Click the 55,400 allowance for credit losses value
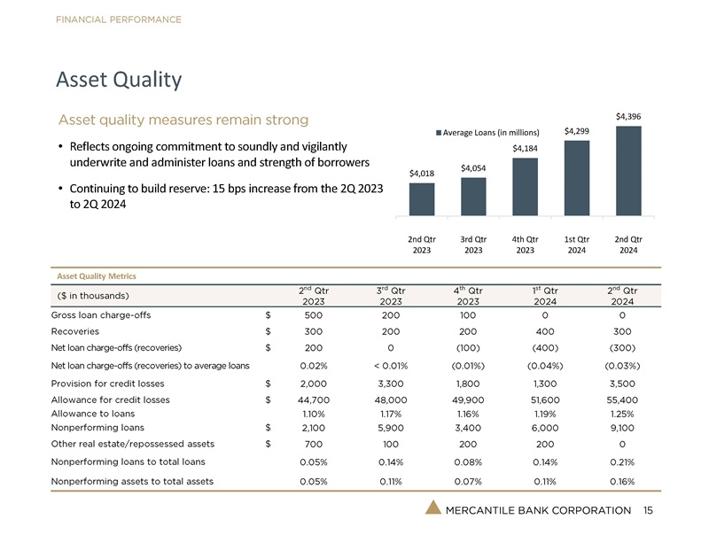This screenshot has height=535, width=709. 620,400
